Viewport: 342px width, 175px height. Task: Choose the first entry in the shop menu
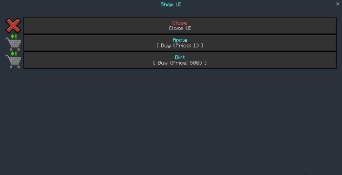coord(180,26)
